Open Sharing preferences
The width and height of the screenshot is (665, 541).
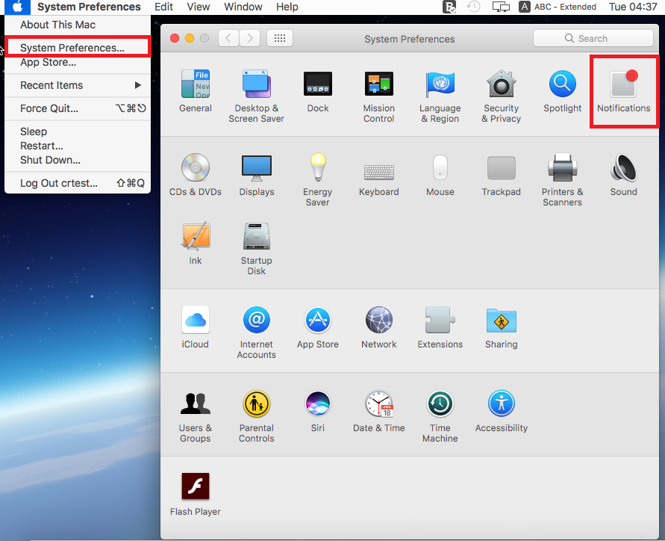501,327
